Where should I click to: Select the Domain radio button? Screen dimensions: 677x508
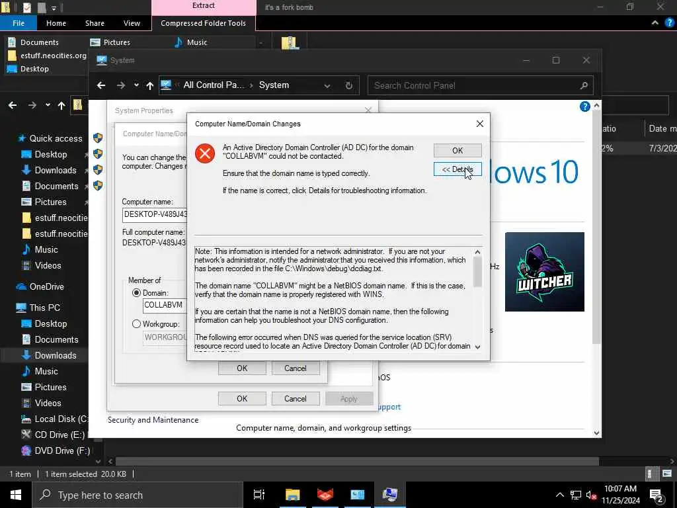point(136,293)
